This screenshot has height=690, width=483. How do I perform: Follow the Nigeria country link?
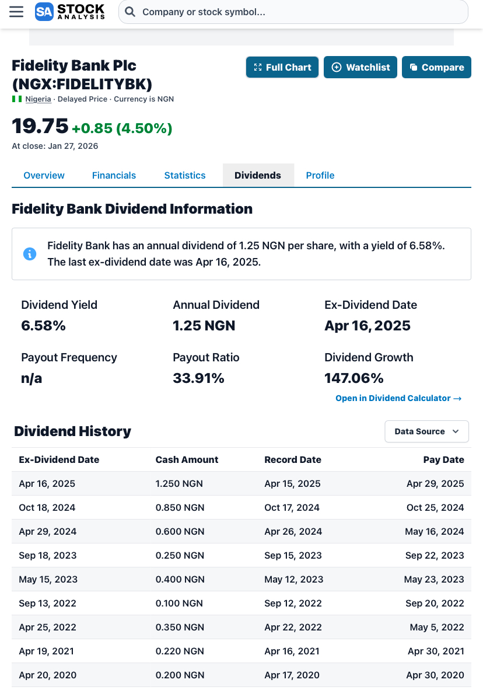click(x=38, y=99)
